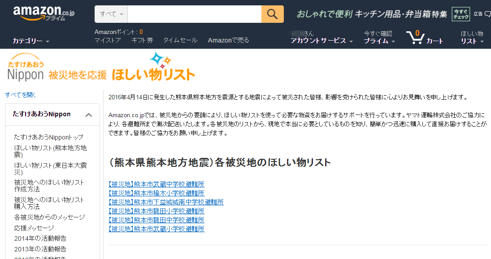This screenshot has height=259, width=491.
Task: Click the Amazon.co.jp Prime logo
Action: pyautogui.click(x=44, y=13)
